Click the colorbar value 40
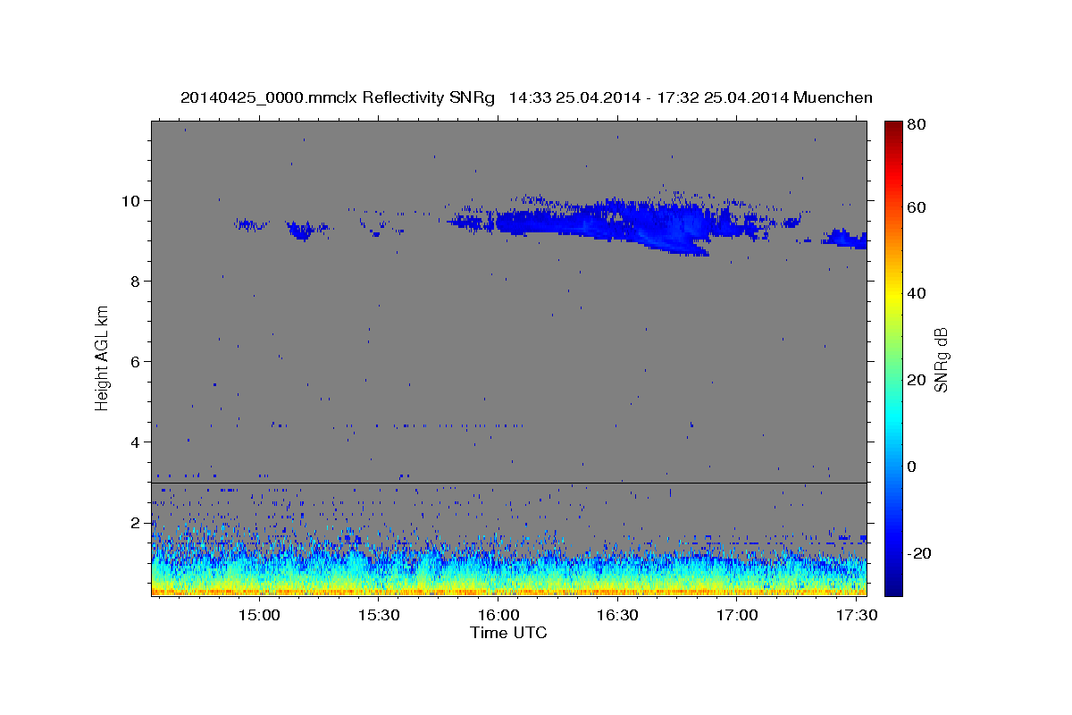The image size is (1072, 715). (917, 293)
